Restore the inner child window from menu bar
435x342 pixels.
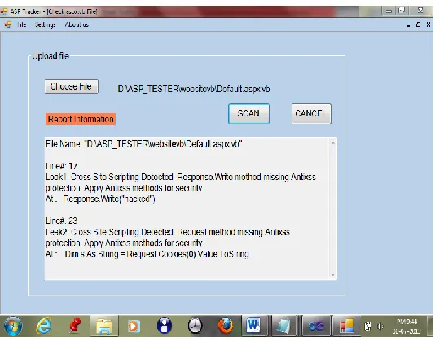click(x=418, y=24)
